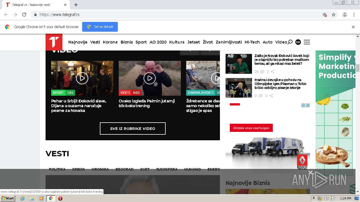Open Zašto je Novak Đoković article link
360x202 pixels.
click(282, 60)
